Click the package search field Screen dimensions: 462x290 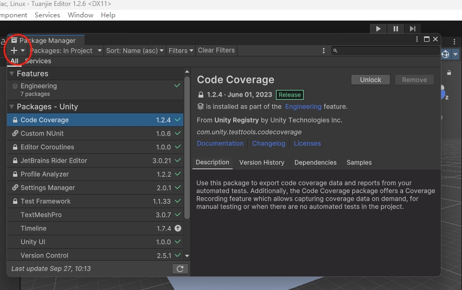click(386, 50)
